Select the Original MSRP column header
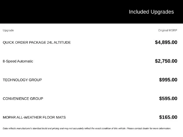This screenshot has height=137, width=183. (x=168, y=31)
